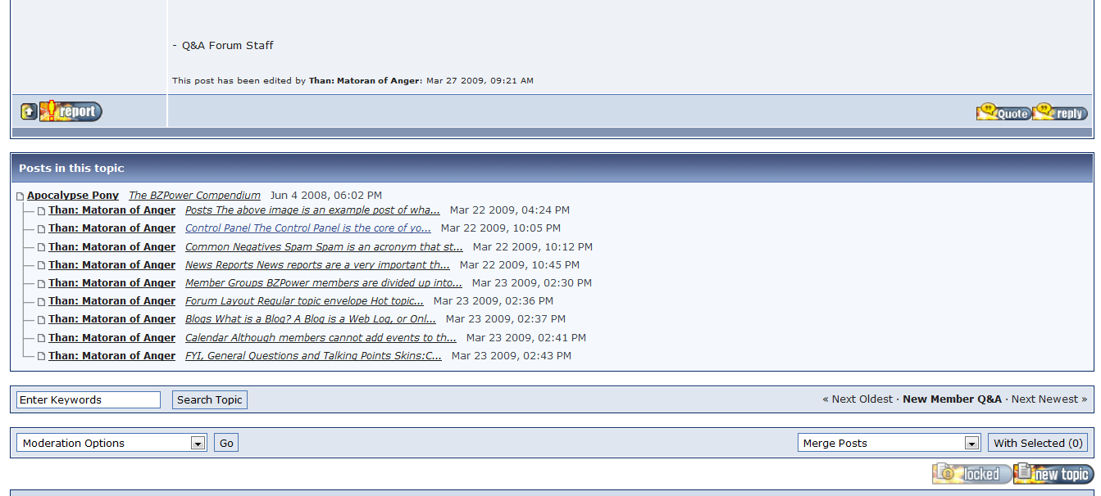
Task: Open the 'Posts The above image' post link
Action: (x=312, y=210)
